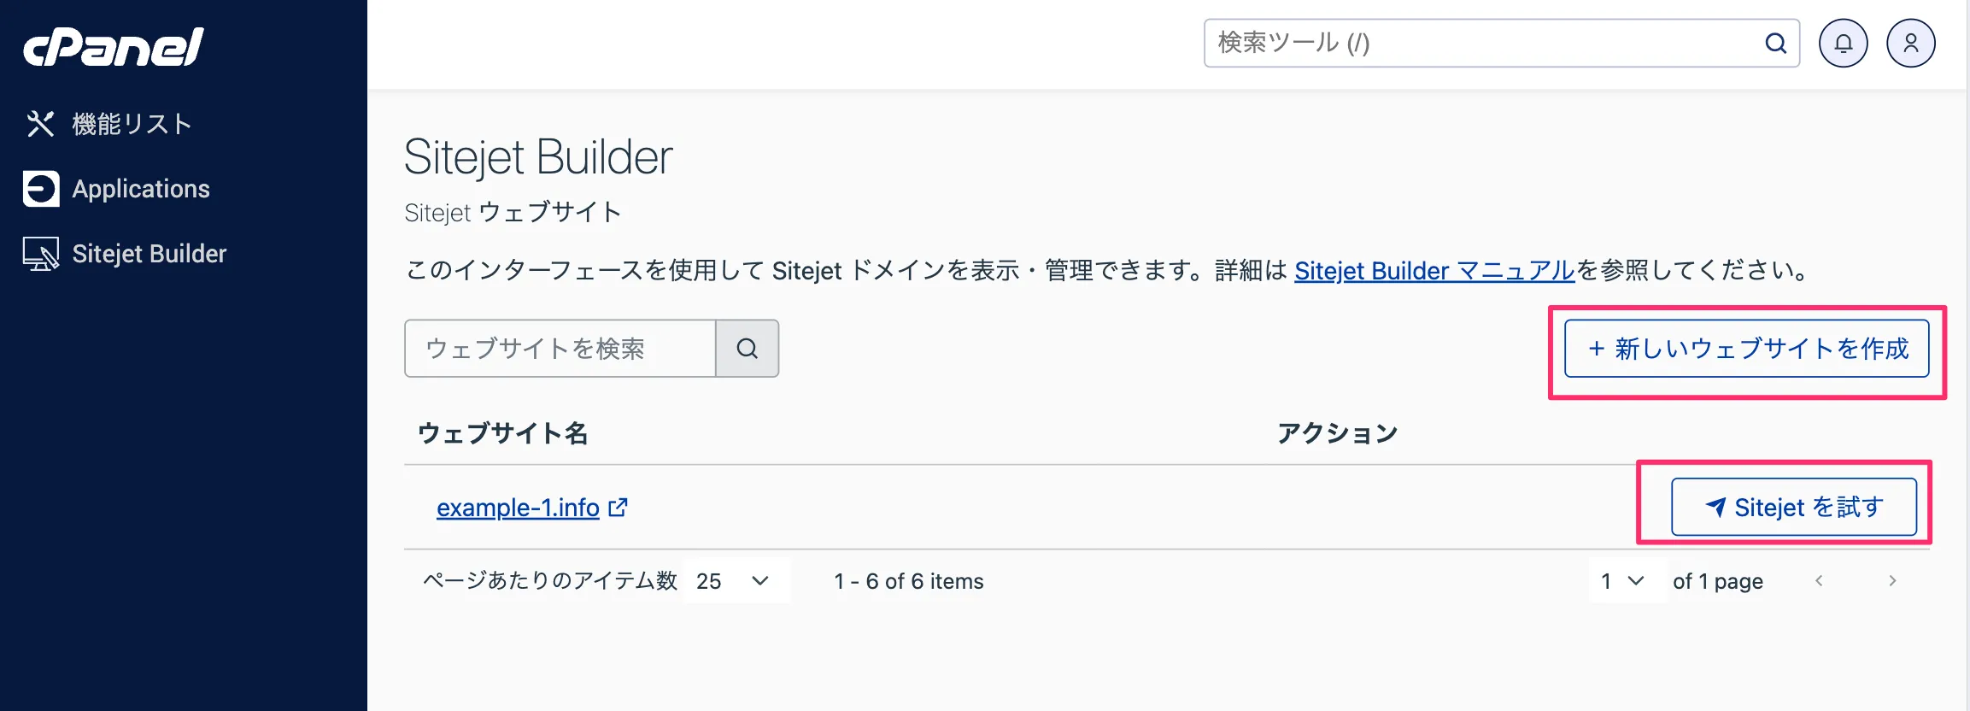Open the items per page dropdown

[736, 581]
